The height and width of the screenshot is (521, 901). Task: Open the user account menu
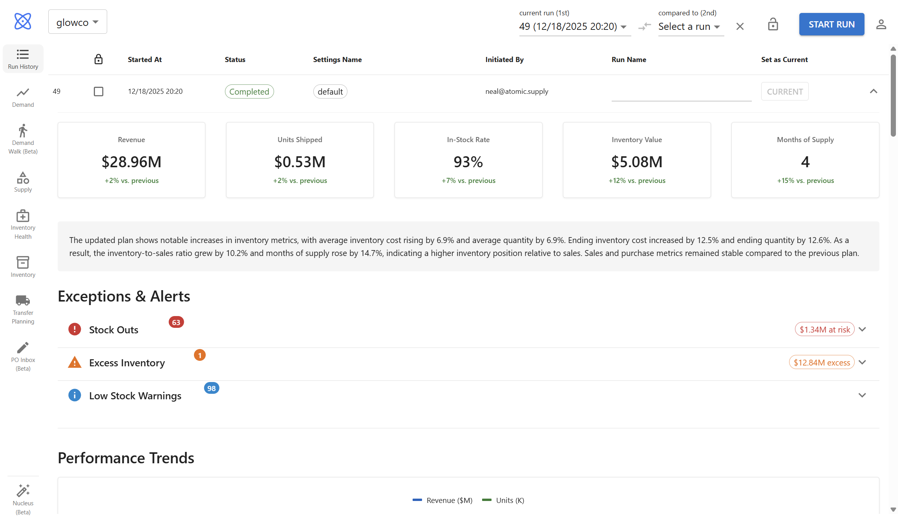pyautogui.click(x=881, y=24)
